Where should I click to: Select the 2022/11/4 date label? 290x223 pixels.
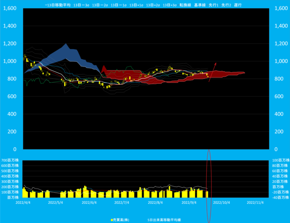point(255,203)
